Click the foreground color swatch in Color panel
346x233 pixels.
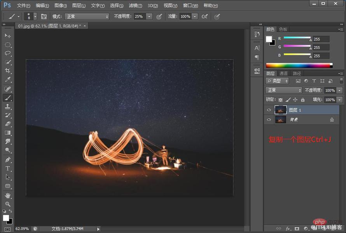pyautogui.click(x=269, y=39)
